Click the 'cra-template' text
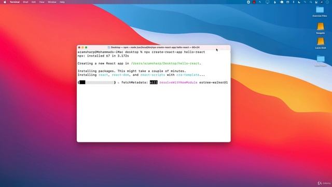332x187 pixels. 188,75
